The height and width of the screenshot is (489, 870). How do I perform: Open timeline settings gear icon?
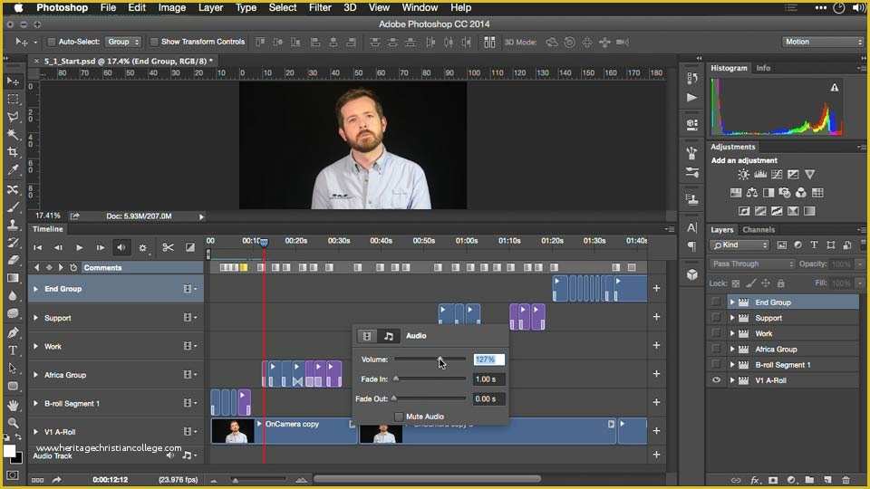(x=142, y=247)
